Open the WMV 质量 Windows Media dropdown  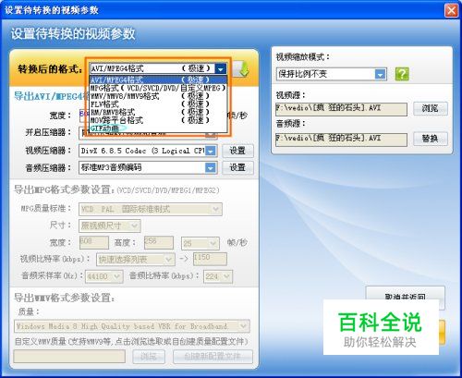pos(132,326)
